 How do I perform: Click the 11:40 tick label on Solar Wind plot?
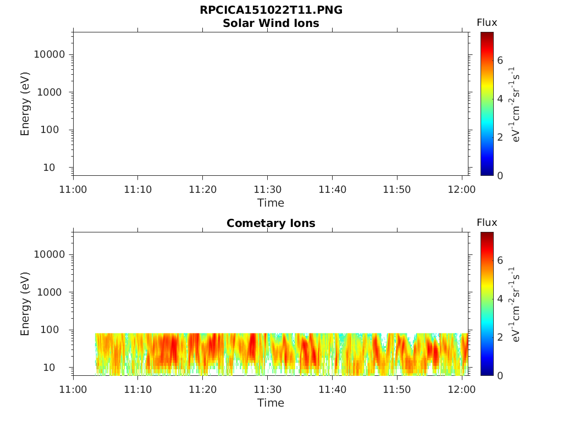(x=333, y=190)
